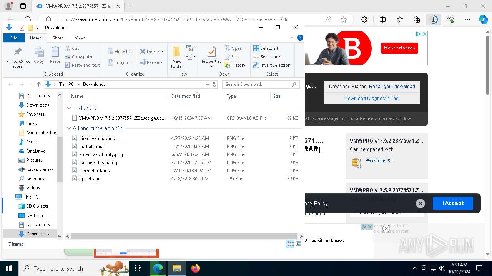Open Edge Downloads toolbar icon
Viewport: 492px width, 276px height.
(x=434, y=20)
